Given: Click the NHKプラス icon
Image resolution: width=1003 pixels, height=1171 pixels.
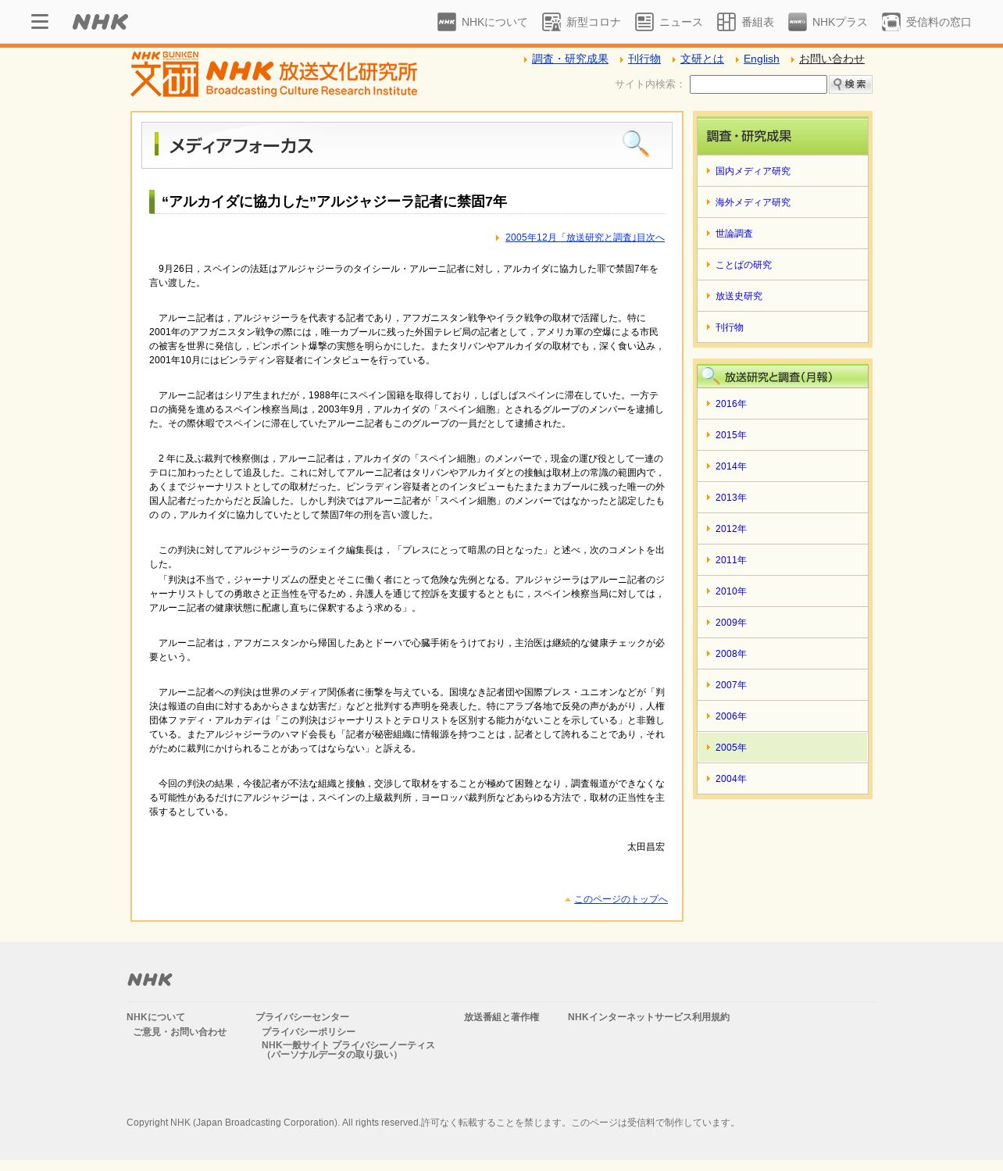Looking at the screenshot, I should pyautogui.click(x=798, y=22).
